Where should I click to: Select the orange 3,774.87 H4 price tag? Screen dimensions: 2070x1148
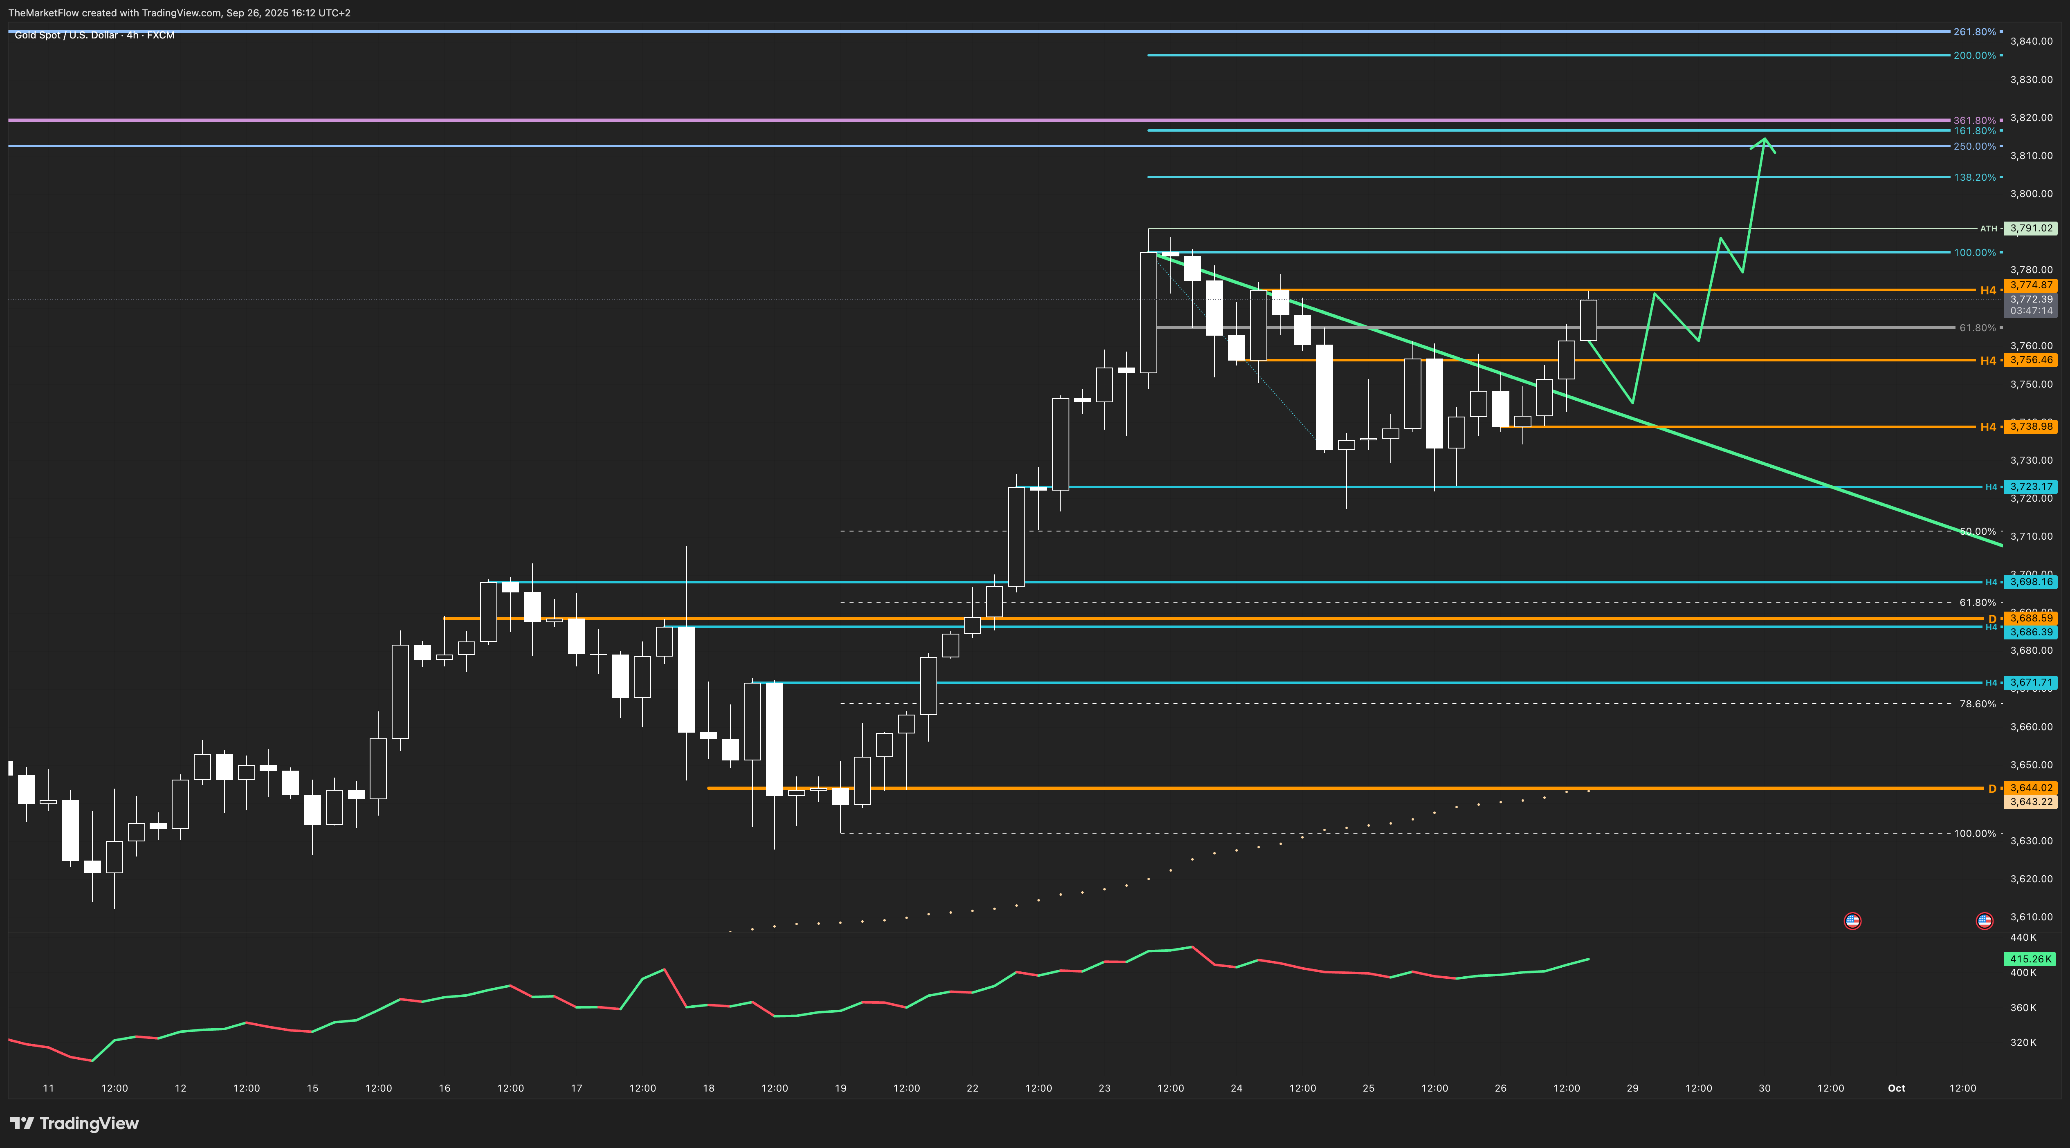[2031, 285]
